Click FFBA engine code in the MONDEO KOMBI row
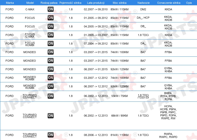 168,78
